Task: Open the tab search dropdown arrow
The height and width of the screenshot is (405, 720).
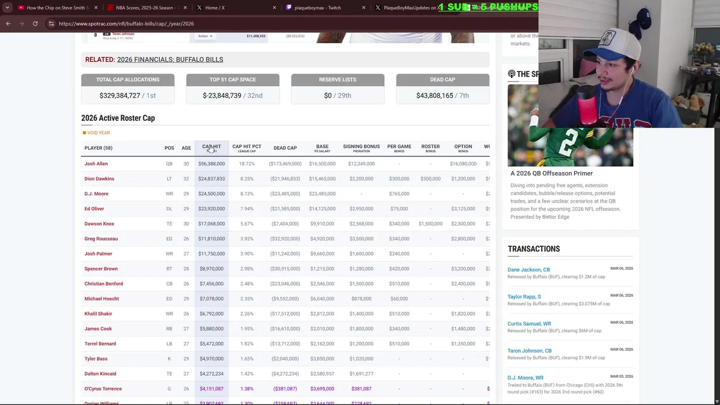Action: tap(7, 8)
